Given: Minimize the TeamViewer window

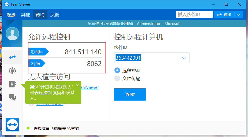Looking at the screenshot, I should pyautogui.click(x=214, y=4).
